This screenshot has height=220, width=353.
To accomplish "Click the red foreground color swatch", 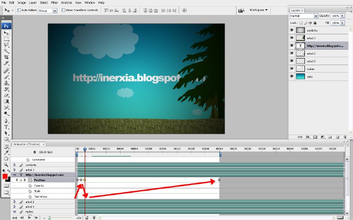I will tap(5, 177).
